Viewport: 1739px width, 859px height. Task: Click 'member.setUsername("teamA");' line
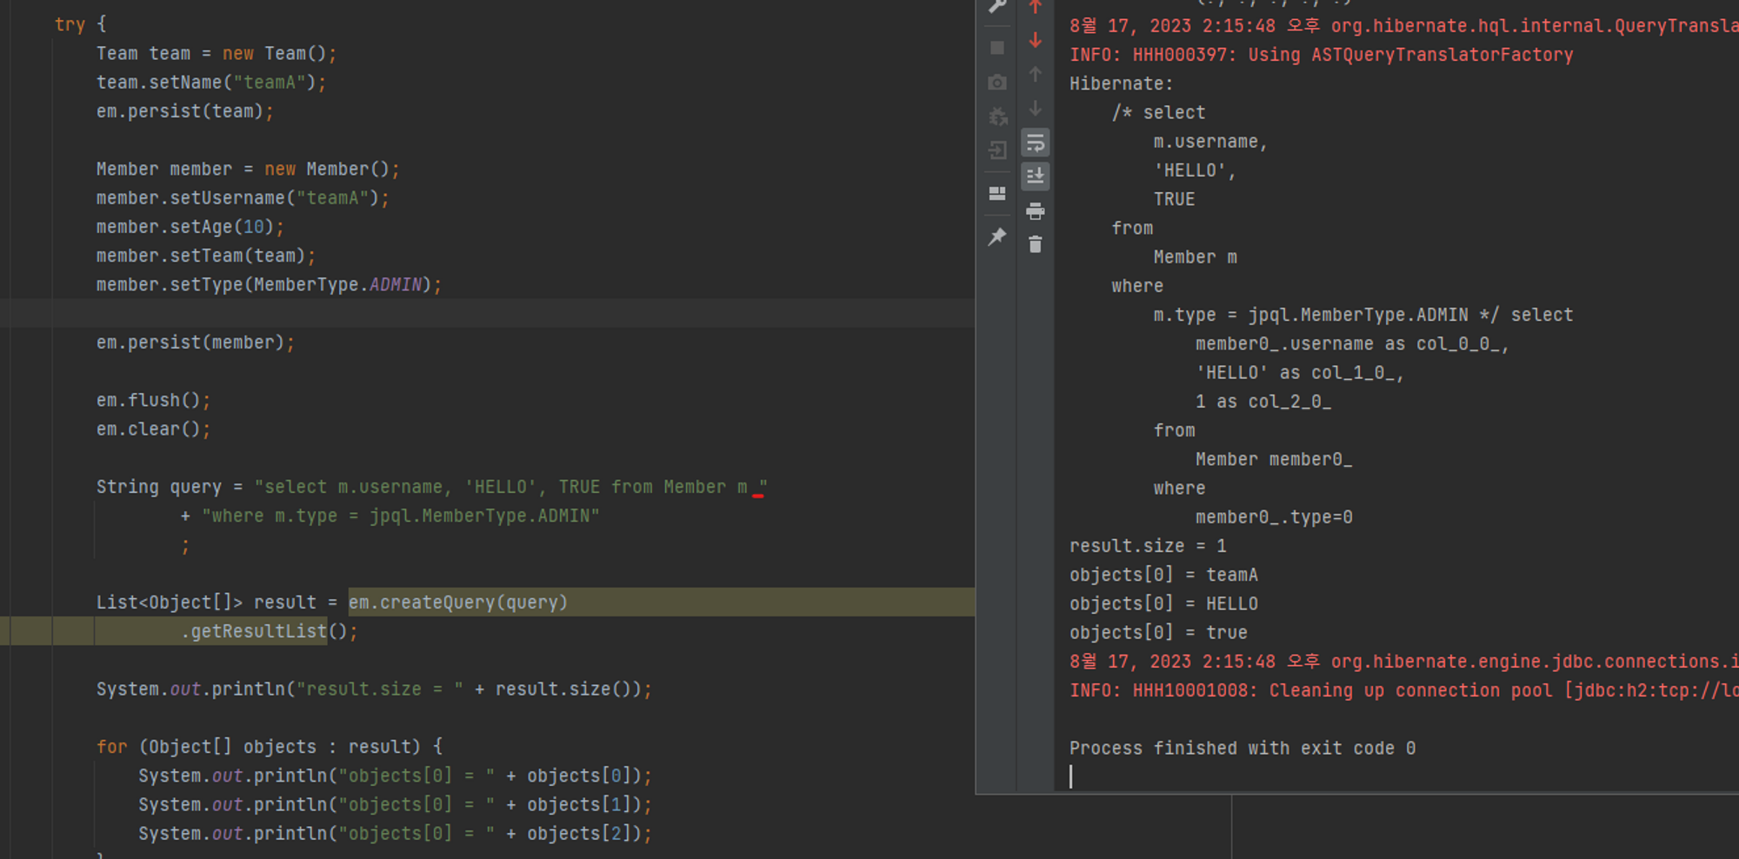pyautogui.click(x=243, y=198)
